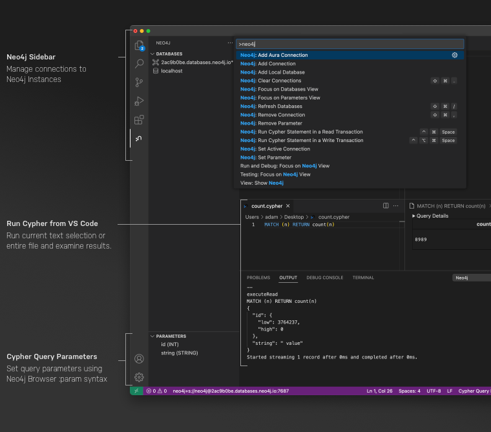The height and width of the screenshot is (432, 491).
Task: Choose Neo4j: Set Active Connection command
Action: click(350, 149)
